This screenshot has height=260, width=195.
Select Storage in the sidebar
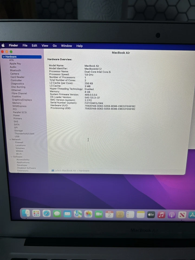pos(18,131)
